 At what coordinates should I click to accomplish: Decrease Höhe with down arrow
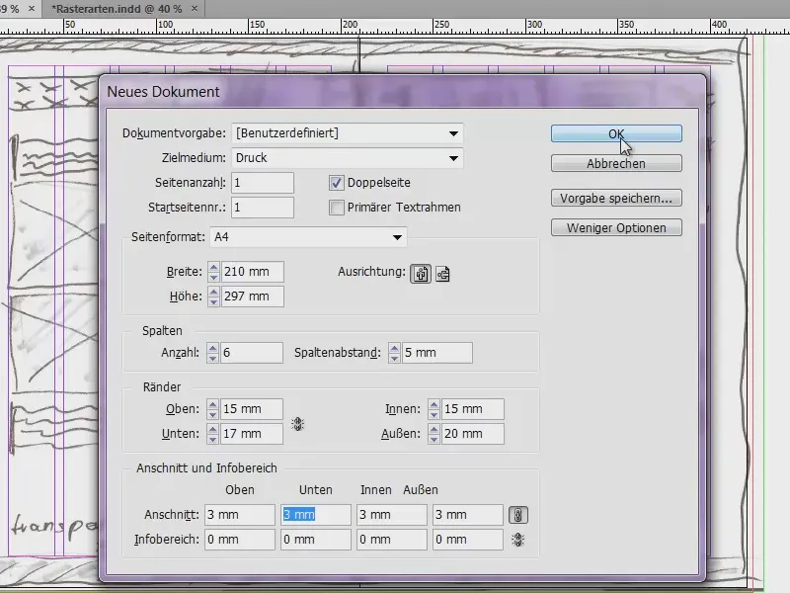point(213,301)
